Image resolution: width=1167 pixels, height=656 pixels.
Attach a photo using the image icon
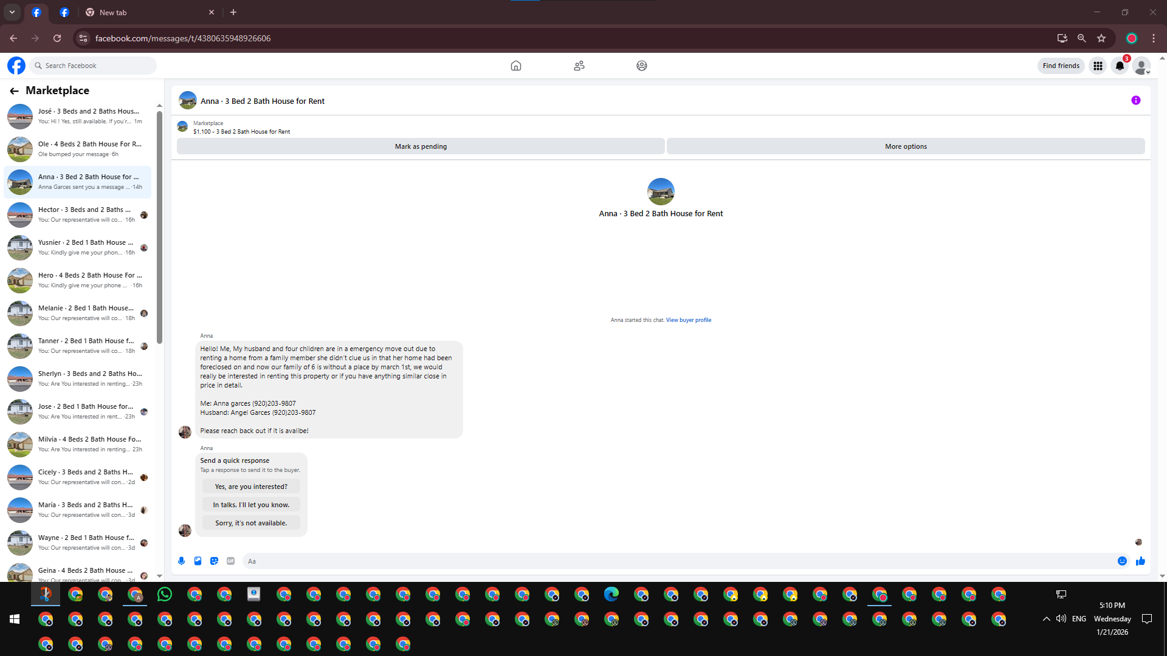click(198, 561)
